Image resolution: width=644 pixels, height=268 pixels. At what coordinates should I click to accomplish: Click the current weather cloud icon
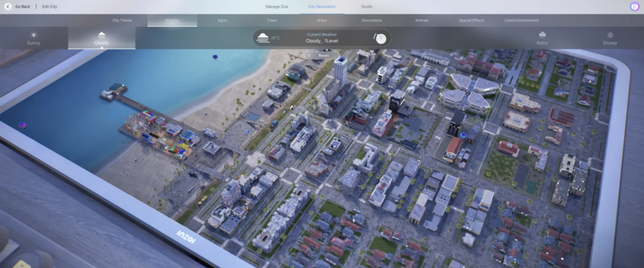tap(262, 38)
